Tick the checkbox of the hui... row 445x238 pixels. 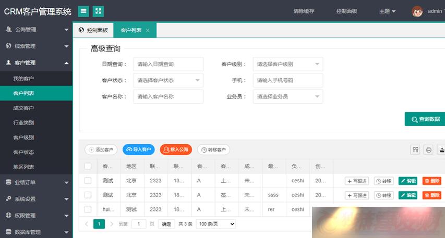88,209
